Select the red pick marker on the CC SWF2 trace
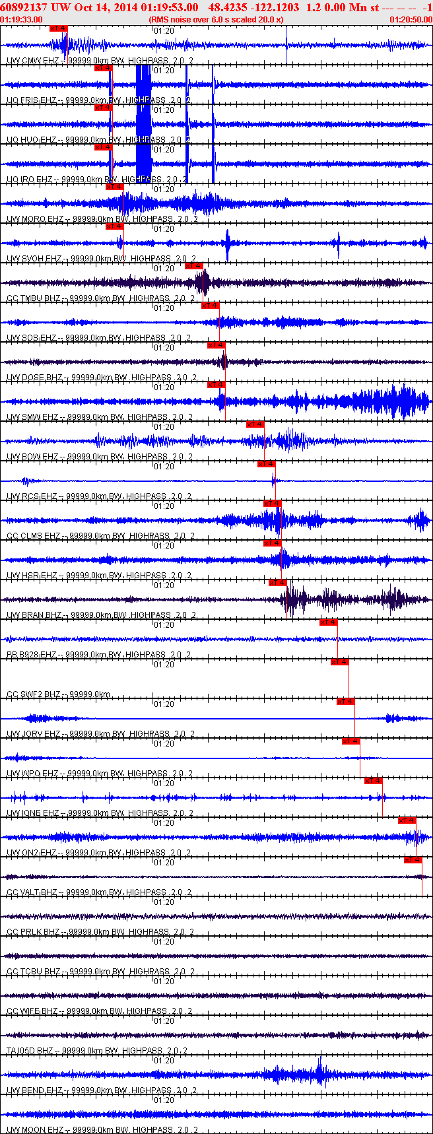 tap(340, 662)
